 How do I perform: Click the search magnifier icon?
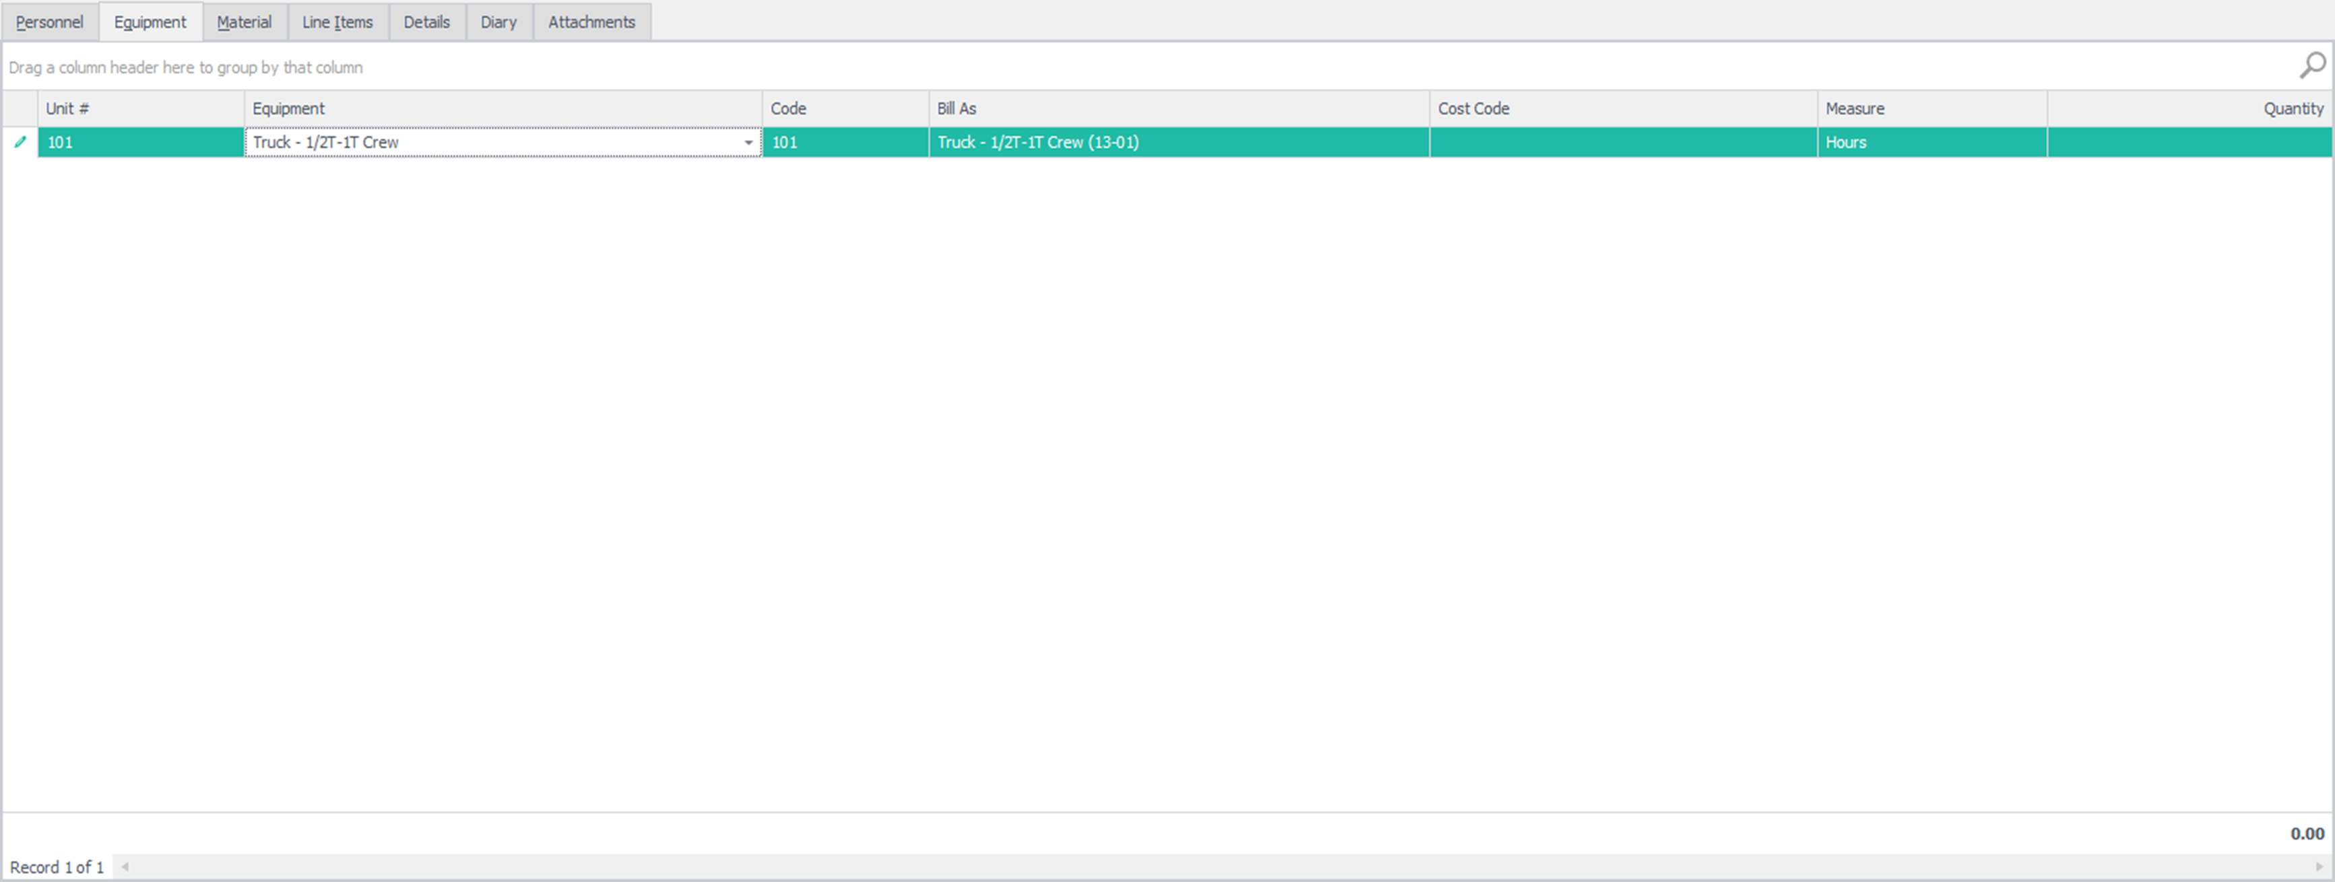pyautogui.click(x=2311, y=65)
